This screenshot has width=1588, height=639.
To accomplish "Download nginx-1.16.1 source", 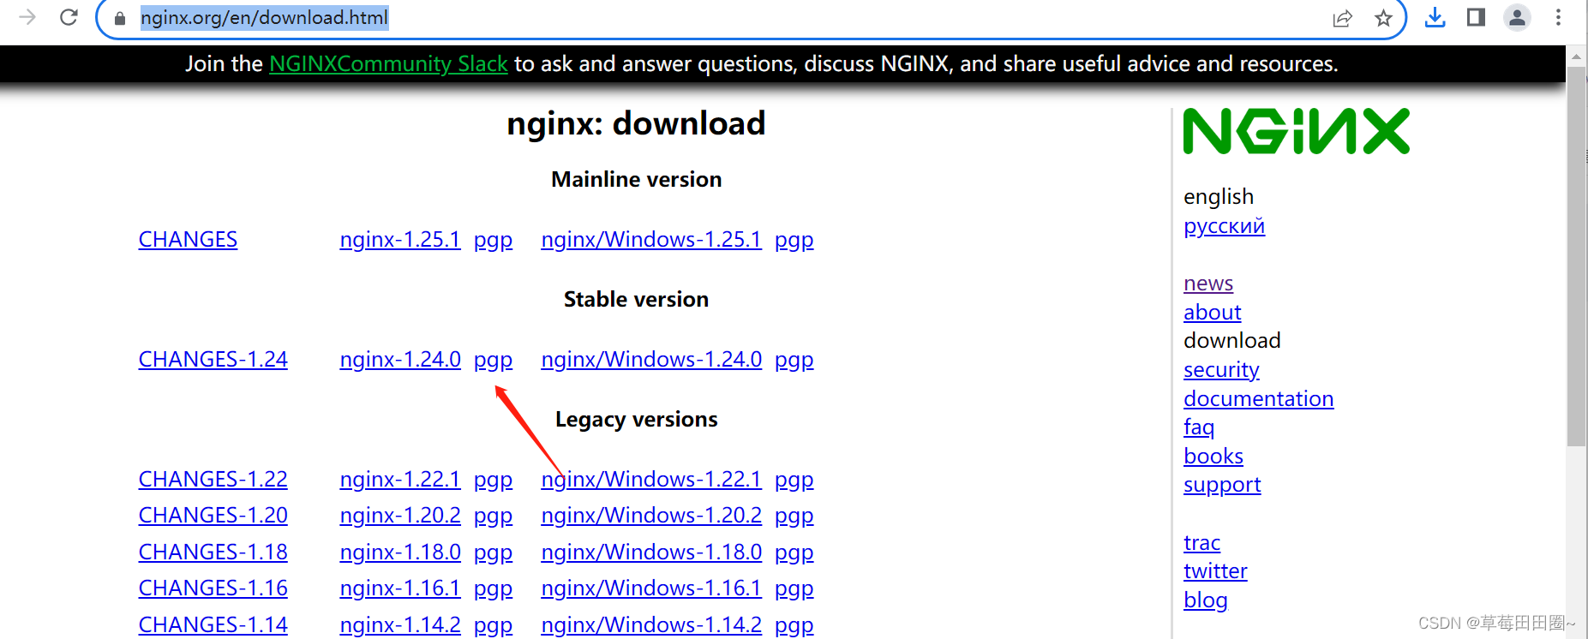I will pyautogui.click(x=400, y=588).
